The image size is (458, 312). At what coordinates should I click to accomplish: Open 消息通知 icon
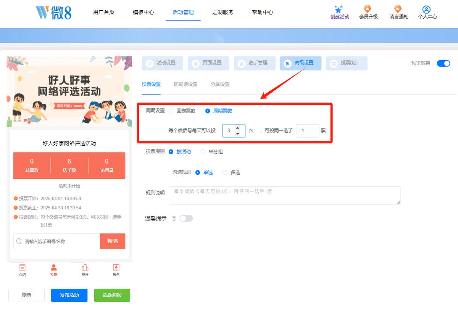[398, 9]
